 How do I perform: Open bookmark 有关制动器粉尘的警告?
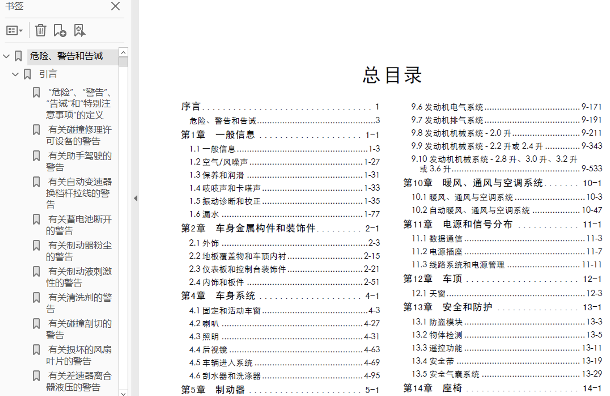click(x=79, y=251)
